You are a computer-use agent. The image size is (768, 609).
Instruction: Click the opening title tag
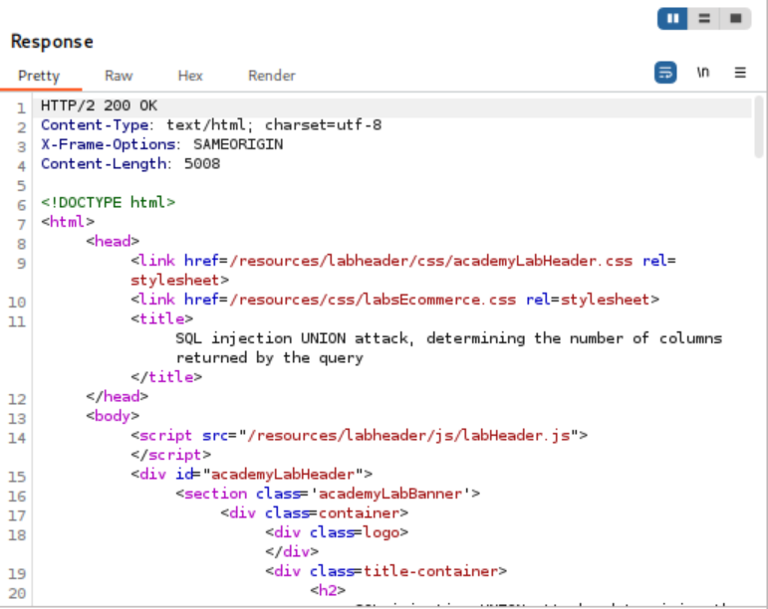pos(161,319)
